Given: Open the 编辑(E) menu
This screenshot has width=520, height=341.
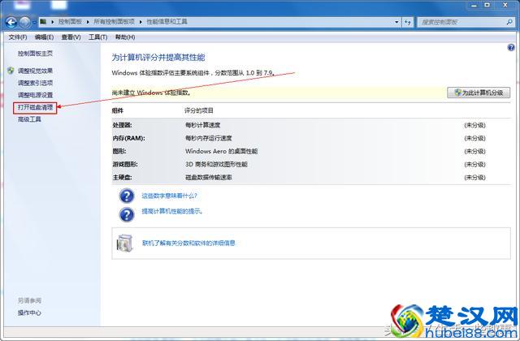Looking at the screenshot, I should 44,37.
